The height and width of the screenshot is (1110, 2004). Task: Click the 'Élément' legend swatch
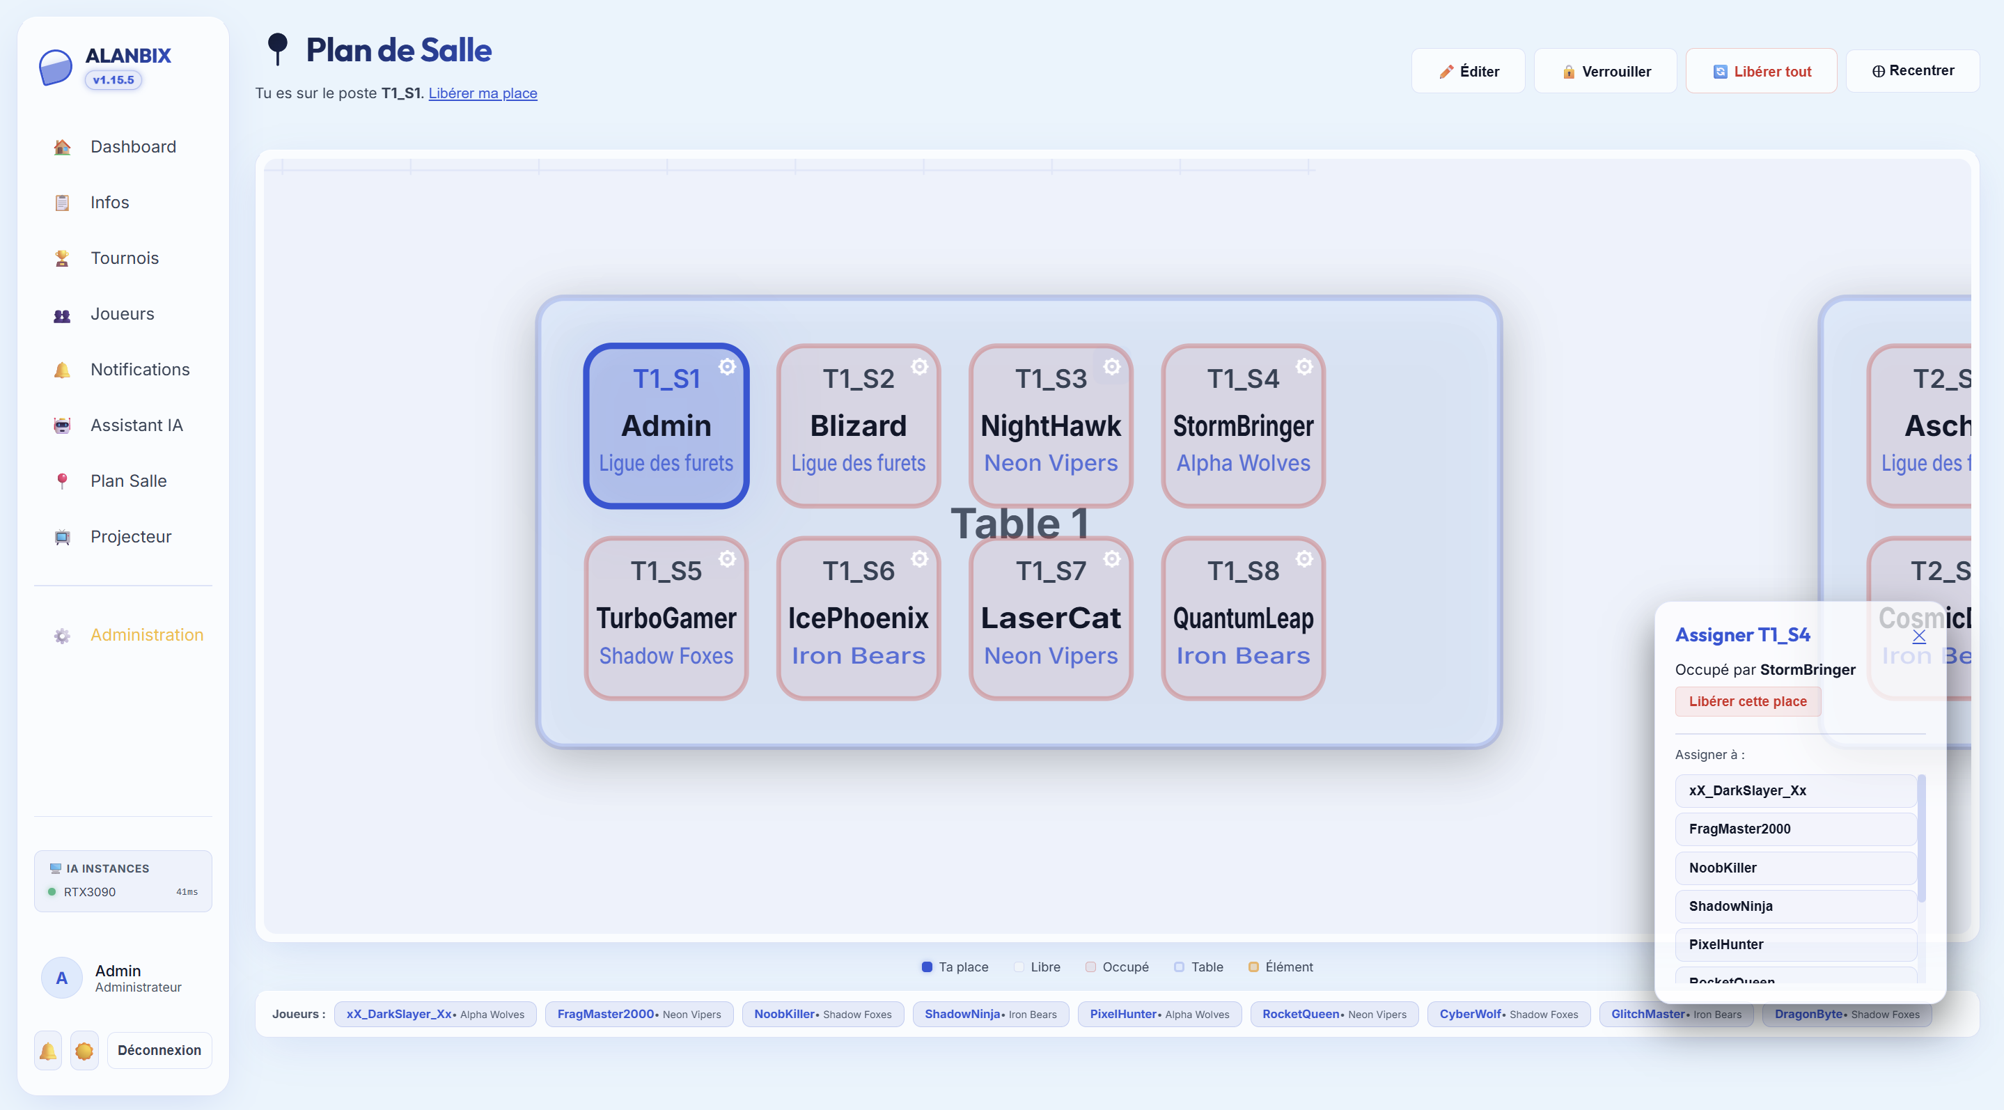coord(1253,967)
